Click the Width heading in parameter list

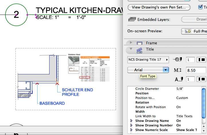[140, 112]
